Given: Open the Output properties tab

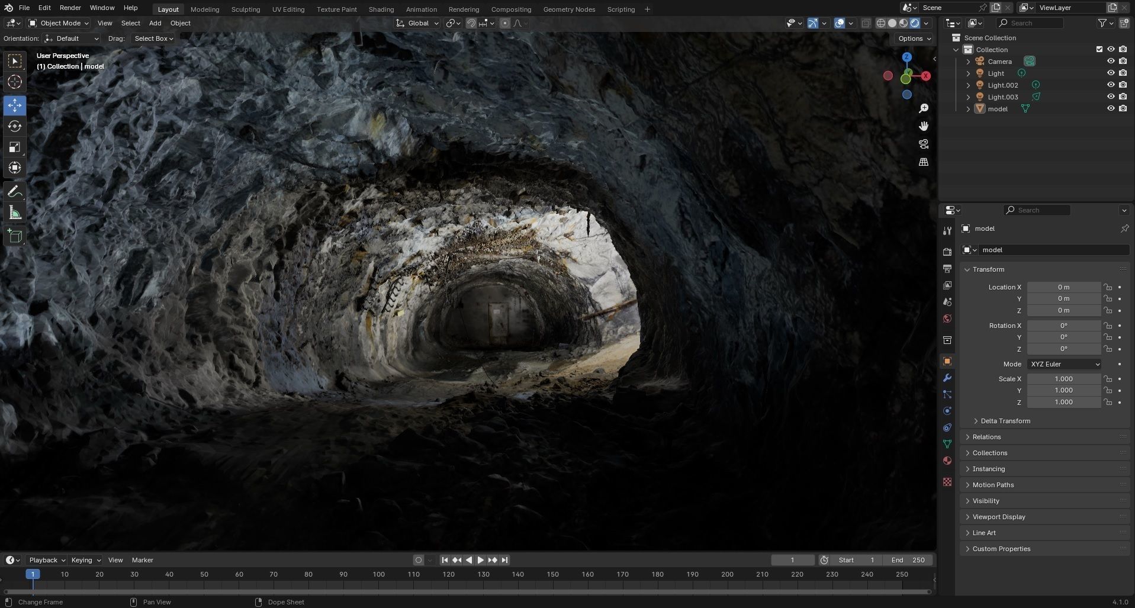Looking at the screenshot, I should [x=947, y=268].
